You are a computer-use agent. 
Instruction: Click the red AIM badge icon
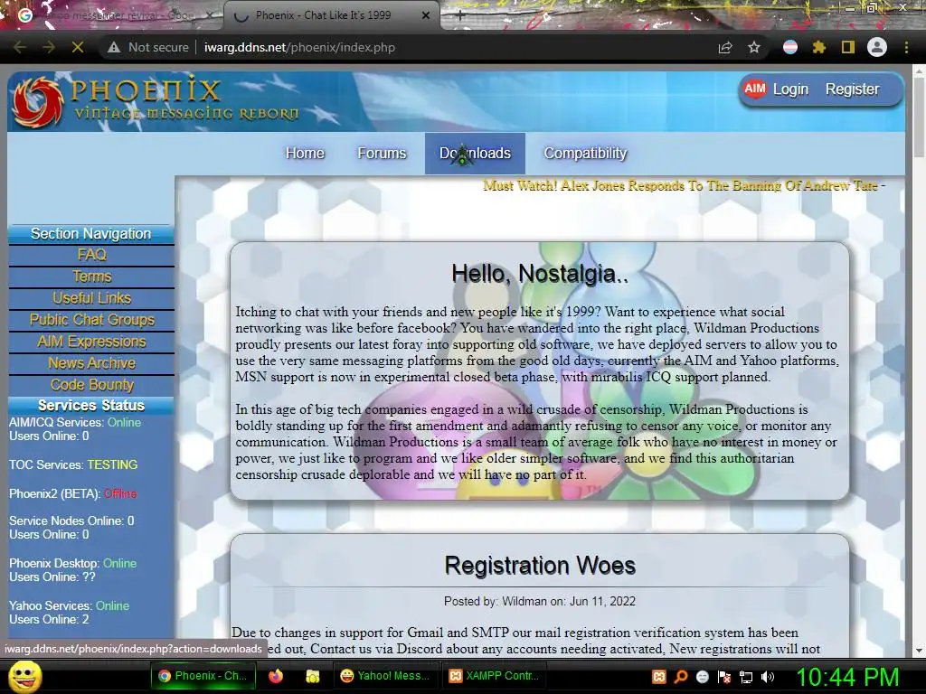(x=755, y=89)
